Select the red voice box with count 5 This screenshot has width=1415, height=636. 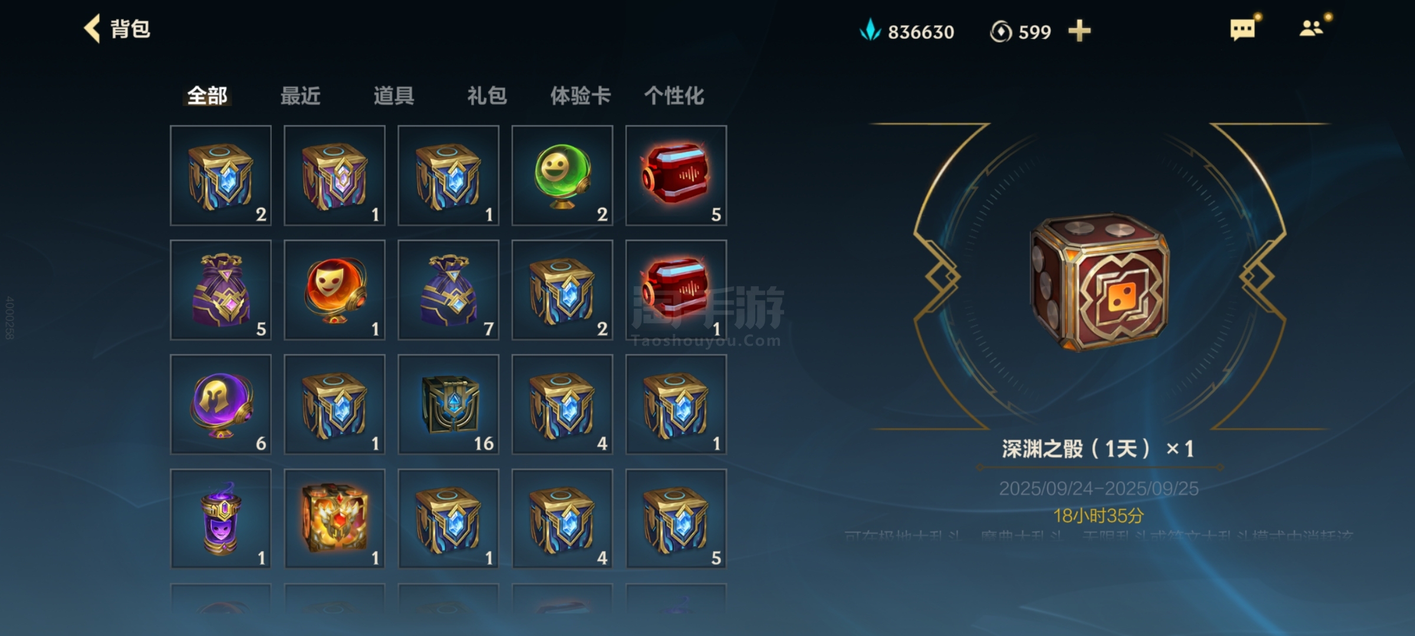(676, 175)
